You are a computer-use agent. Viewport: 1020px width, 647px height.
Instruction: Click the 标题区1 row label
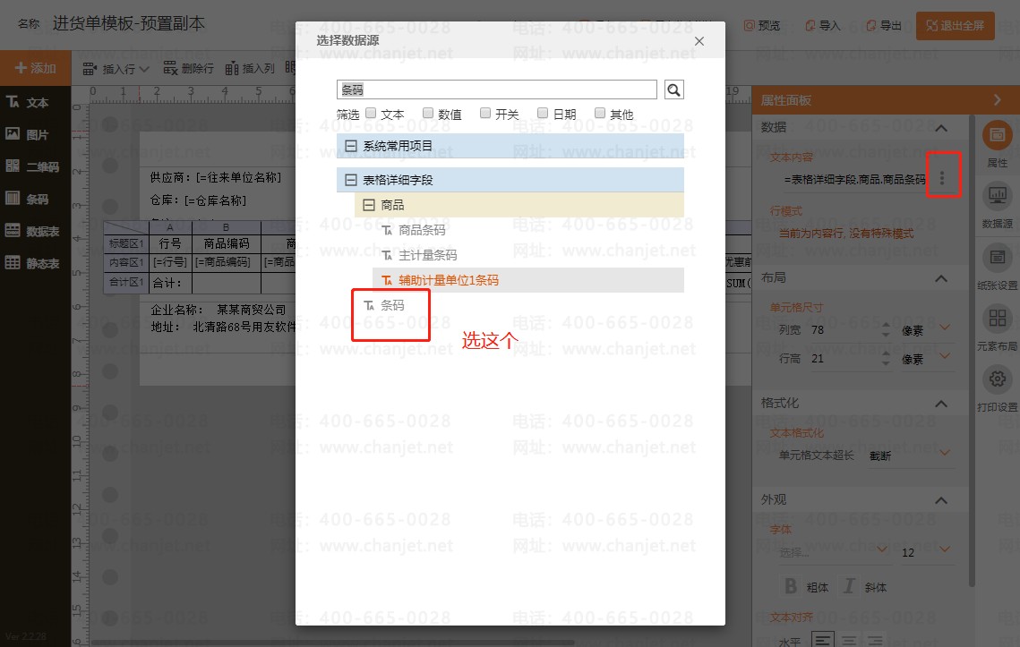point(126,243)
